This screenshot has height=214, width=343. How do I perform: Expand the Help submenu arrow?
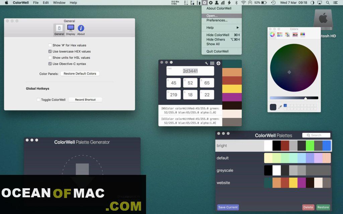point(237,27)
